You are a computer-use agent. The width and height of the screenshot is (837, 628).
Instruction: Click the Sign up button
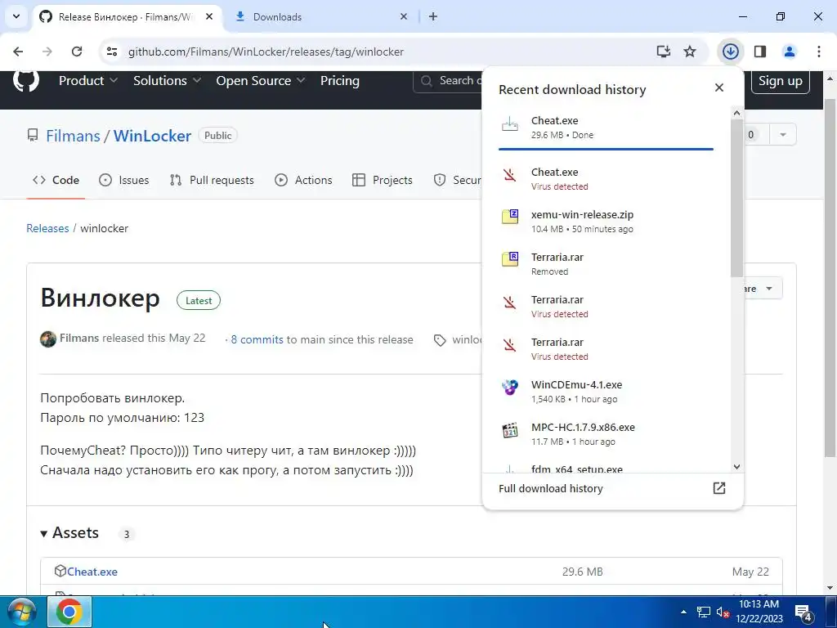(x=781, y=81)
